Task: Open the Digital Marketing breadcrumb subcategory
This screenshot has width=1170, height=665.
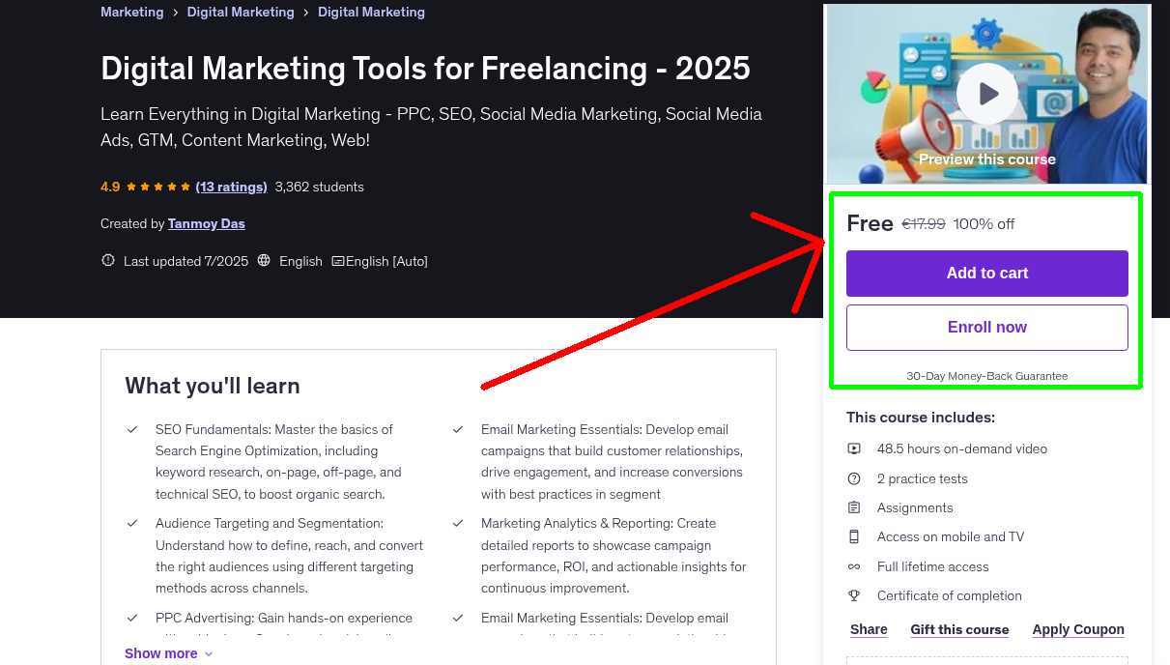Action: click(x=240, y=12)
